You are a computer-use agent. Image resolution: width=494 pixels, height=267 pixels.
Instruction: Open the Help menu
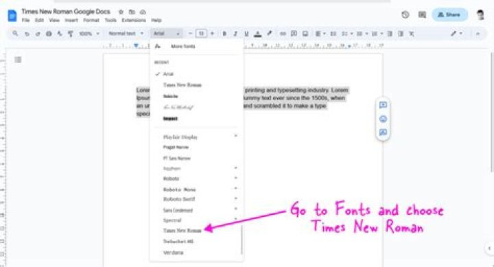tap(156, 20)
